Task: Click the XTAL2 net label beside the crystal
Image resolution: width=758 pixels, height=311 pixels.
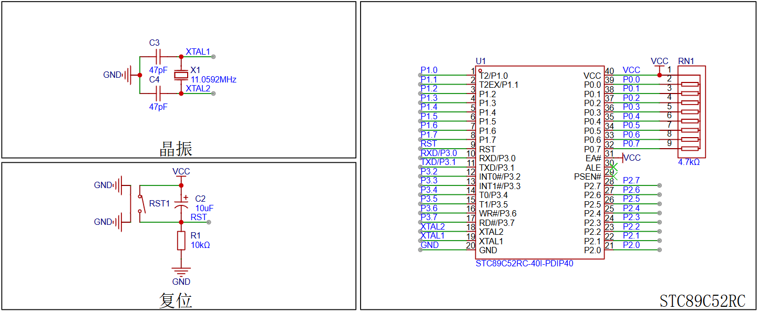Action: pyautogui.click(x=198, y=89)
